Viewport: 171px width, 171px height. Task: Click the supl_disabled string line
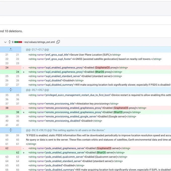[56, 80]
